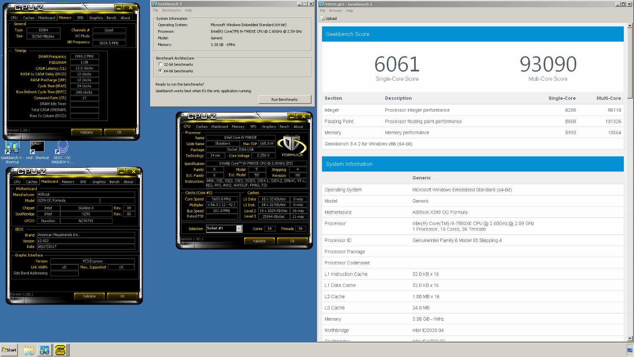Open File menu in Geekbench 3 window
The width and height of the screenshot is (634, 357).
(x=156, y=10)
